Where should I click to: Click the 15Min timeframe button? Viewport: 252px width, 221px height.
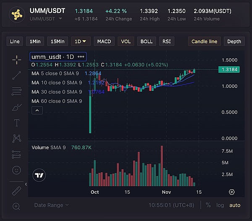point(58,41)
